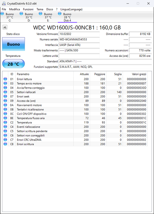Click status icon of Errori lettura row
154x214 pixels.
5,79
